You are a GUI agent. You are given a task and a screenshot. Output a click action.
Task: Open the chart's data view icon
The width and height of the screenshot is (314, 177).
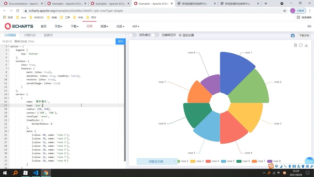[x=296, y=45]
